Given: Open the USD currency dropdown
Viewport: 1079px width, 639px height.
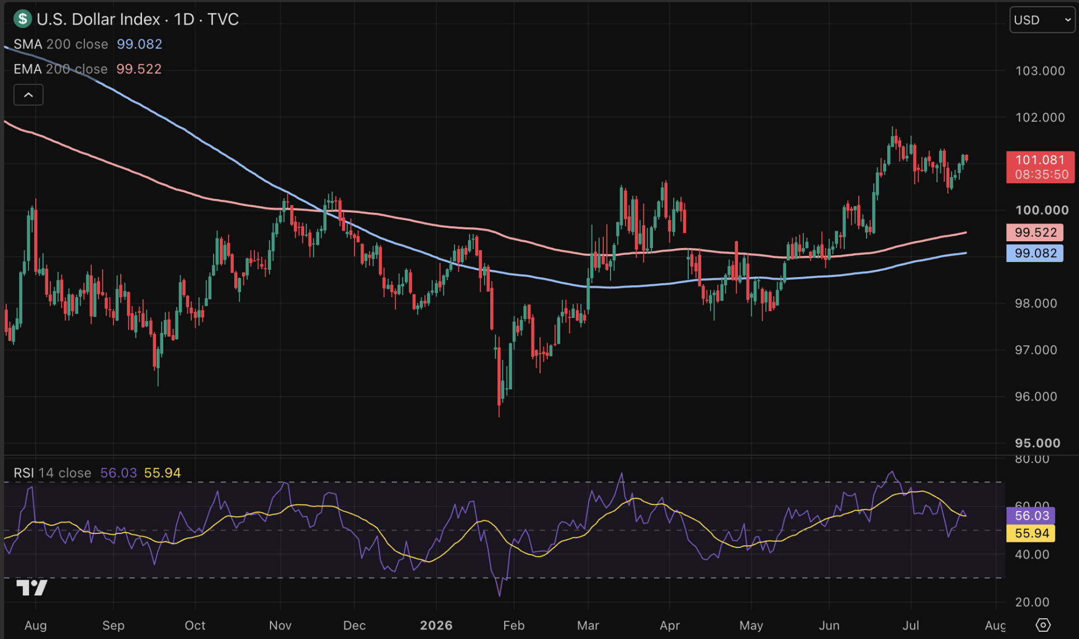Looking at the screenshot, I should tap(1042, 20).
